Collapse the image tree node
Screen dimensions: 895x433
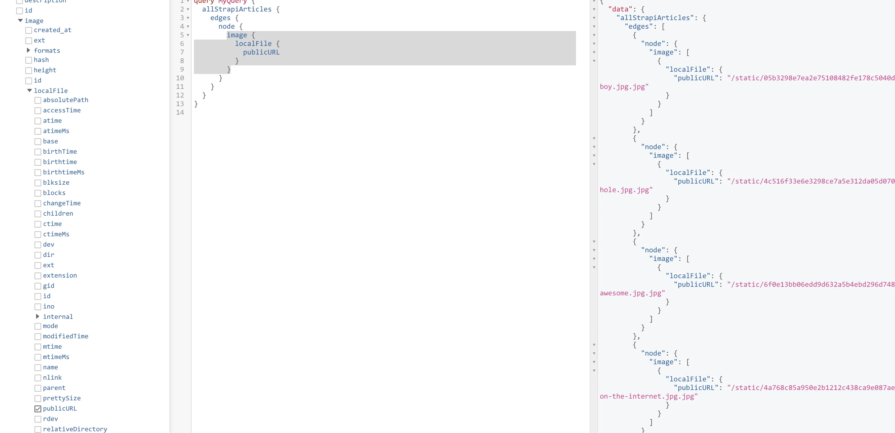click(20, 21)
